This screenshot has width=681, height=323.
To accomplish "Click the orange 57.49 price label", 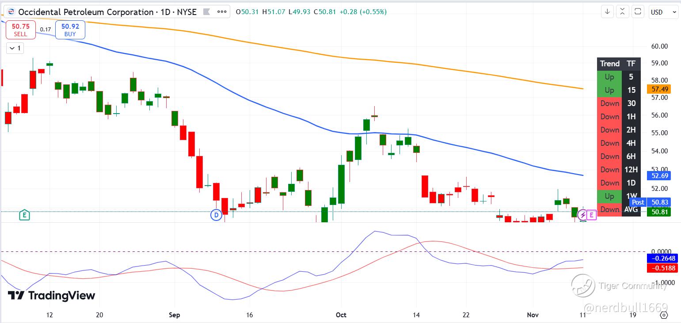I will [x=658, y=89].
